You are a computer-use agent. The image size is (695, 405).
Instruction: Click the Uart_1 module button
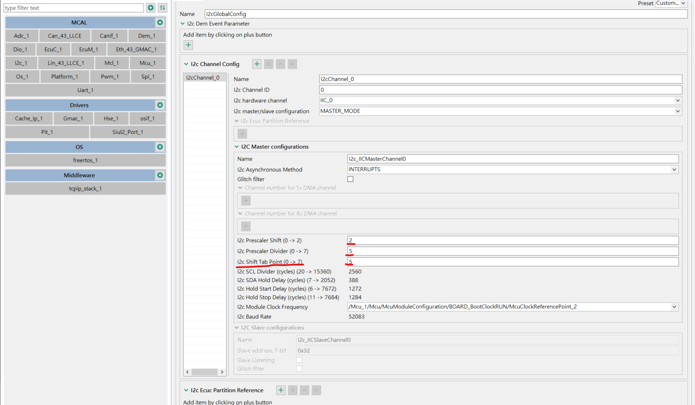click(x=85, y=90)
